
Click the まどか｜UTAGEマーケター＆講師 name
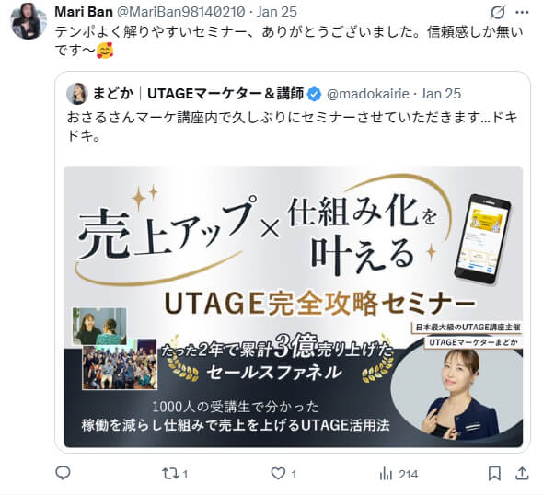pyautogui.click(x=198, y=94)
